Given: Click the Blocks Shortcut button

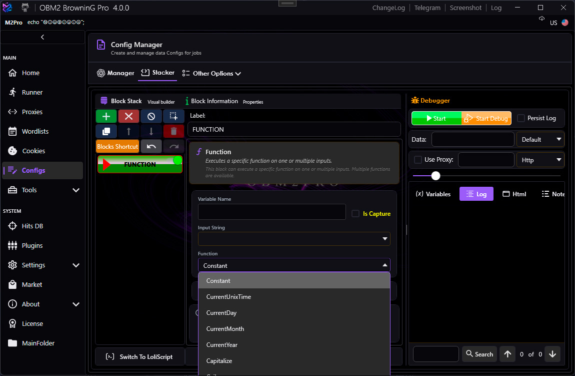Looking at the screenshot, I should [117, 147].
